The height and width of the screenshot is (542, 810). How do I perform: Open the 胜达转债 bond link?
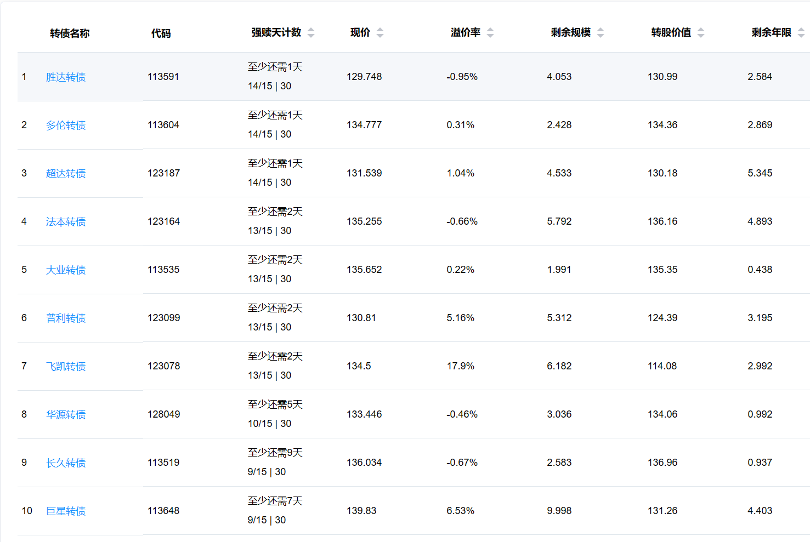tap(66, 77)
